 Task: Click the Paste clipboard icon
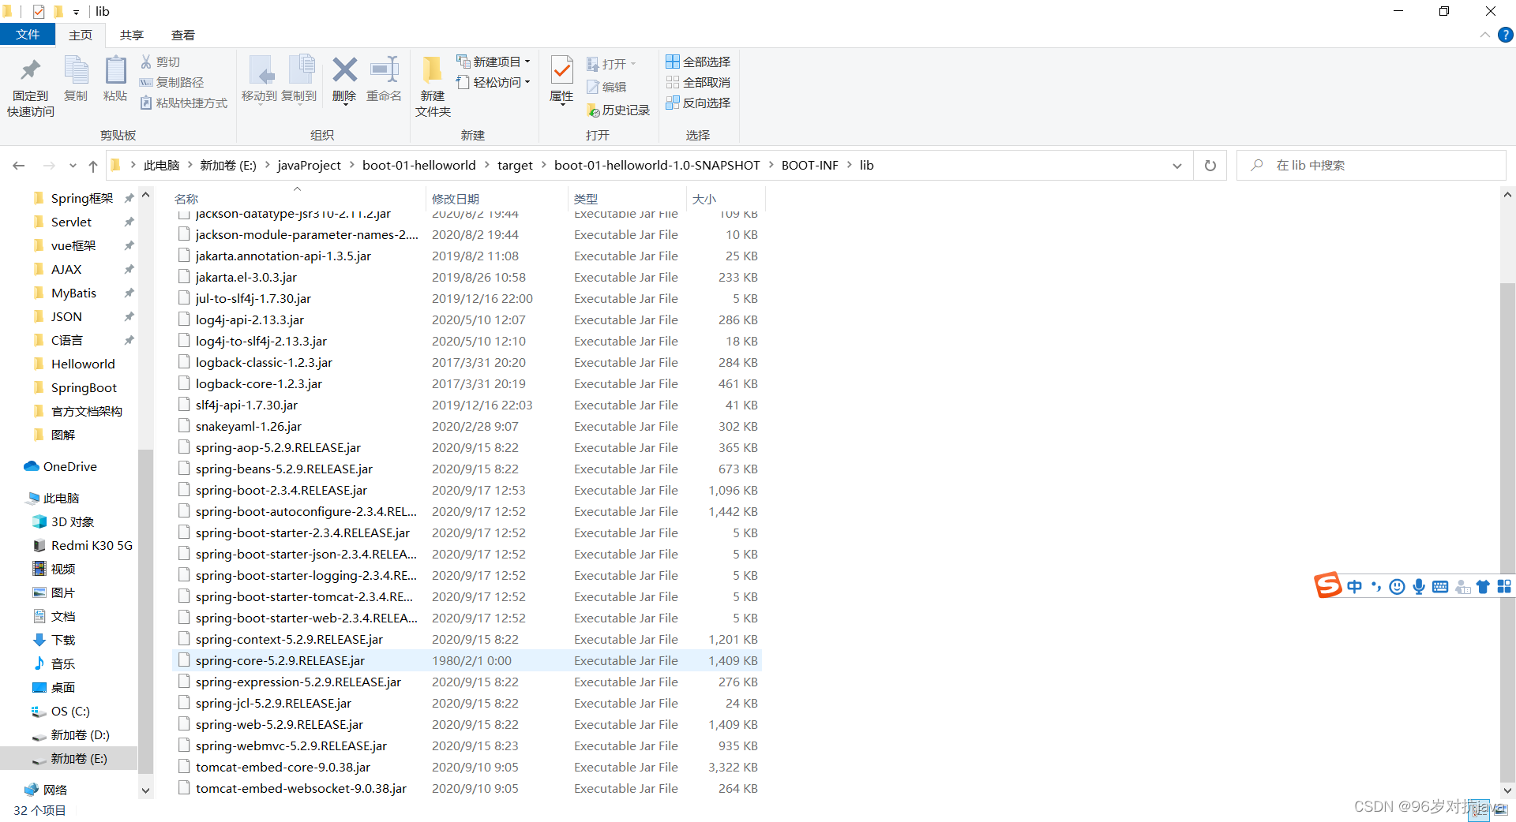[x=115, y=70]
